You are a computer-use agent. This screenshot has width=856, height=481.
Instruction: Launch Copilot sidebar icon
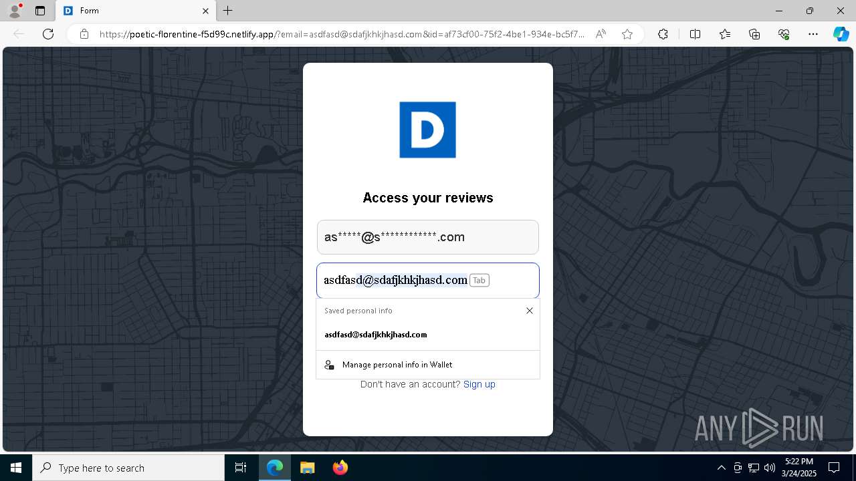coord(841,34)
